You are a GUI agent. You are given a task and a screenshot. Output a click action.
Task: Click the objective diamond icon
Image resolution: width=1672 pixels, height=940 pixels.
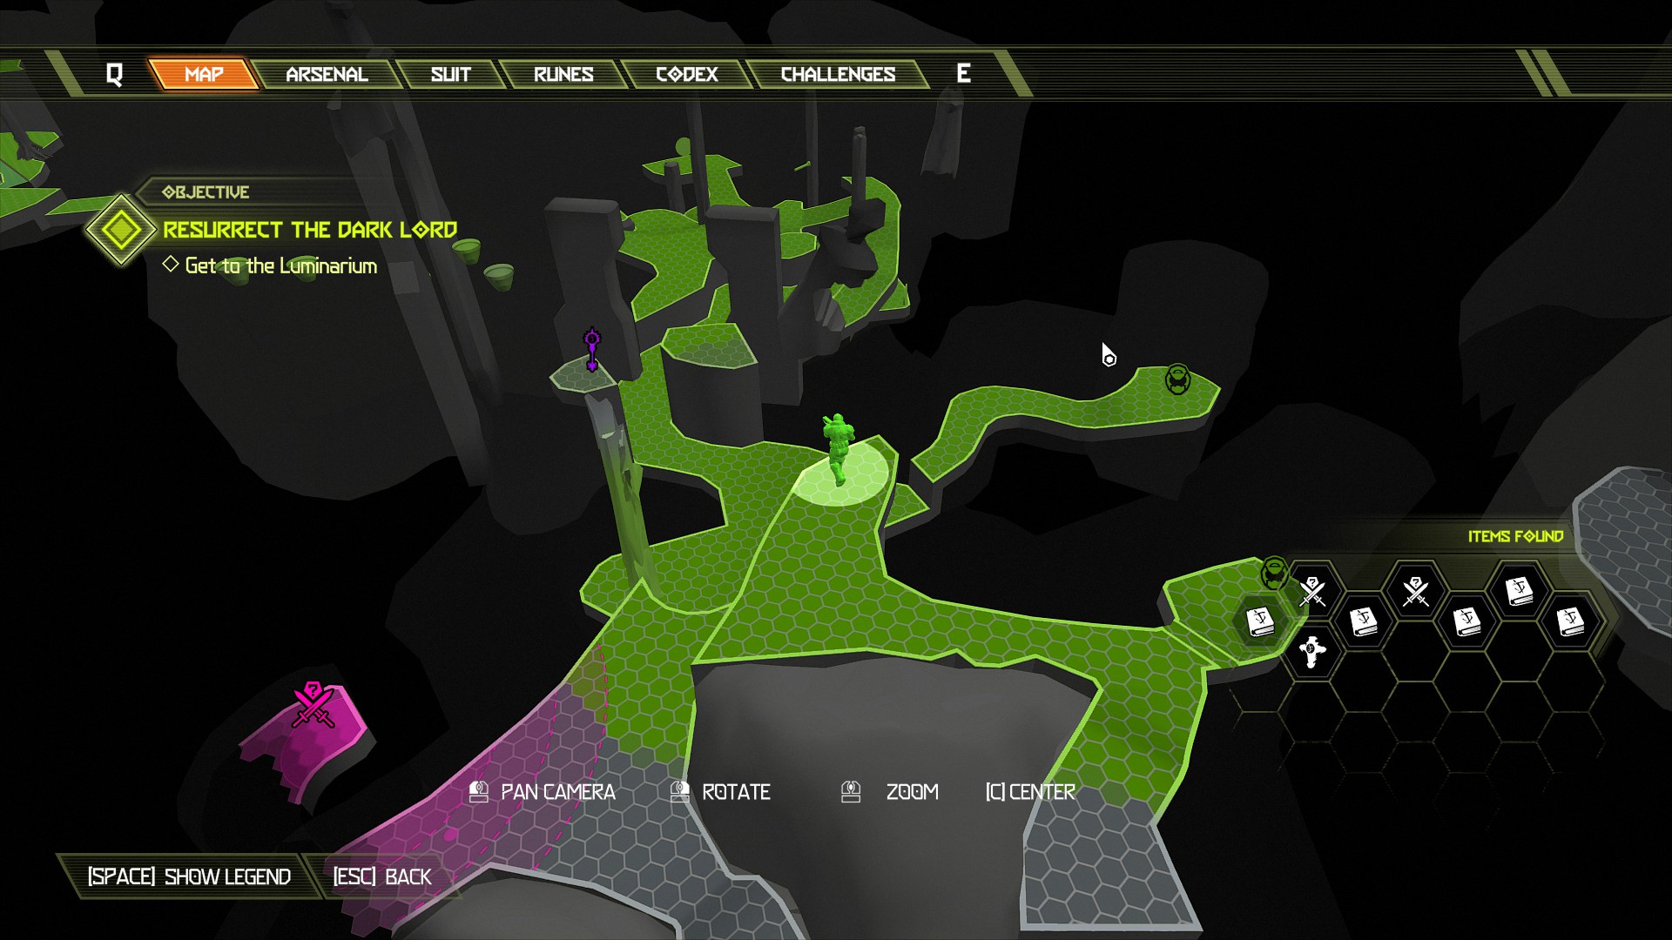[x=120, y=230]
